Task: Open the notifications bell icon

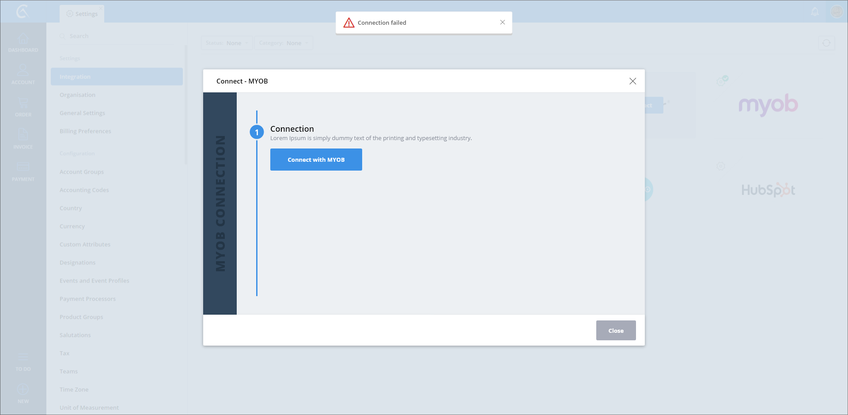Action: click(815, 11)
